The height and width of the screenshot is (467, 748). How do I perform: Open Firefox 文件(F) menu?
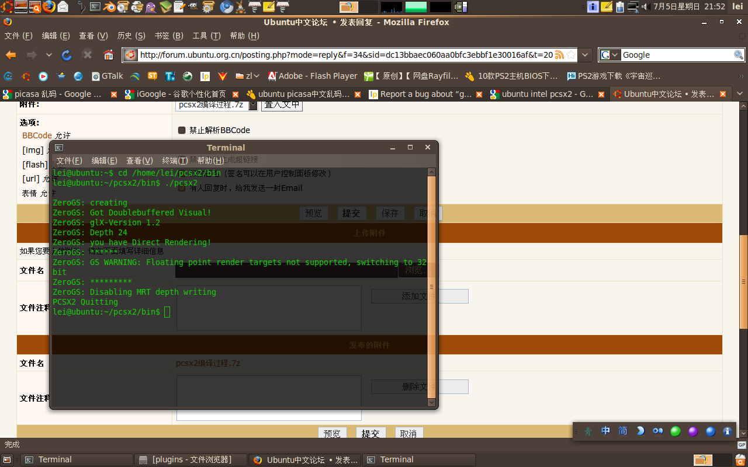(19, 36)
